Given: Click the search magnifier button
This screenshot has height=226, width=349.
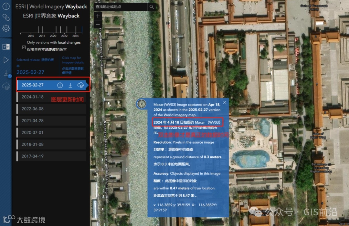Looking at the screenshot, I should pos(152,7).
